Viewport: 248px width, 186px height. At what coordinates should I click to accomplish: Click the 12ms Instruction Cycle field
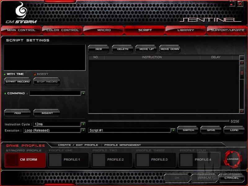click(x=57, y=124)
